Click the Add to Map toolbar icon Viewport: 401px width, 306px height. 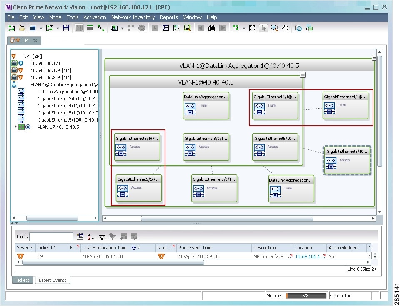(50, 28)
